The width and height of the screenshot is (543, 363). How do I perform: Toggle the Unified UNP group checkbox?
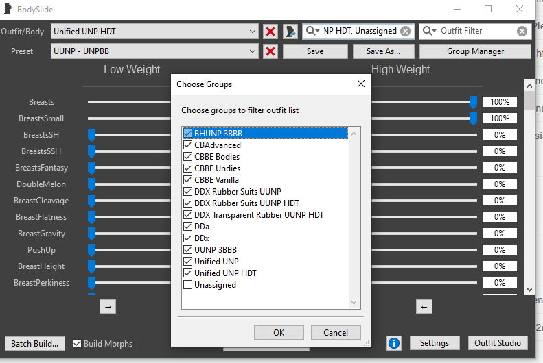(187, 262)
